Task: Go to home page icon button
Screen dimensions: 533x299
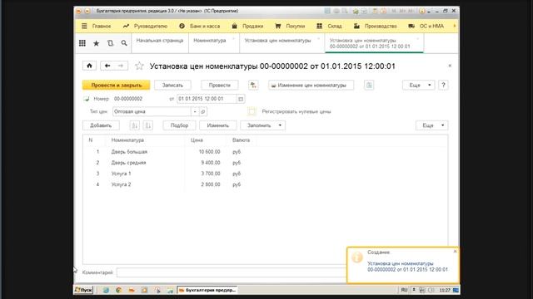Action: pyautogui.click(x=89, y=66)
